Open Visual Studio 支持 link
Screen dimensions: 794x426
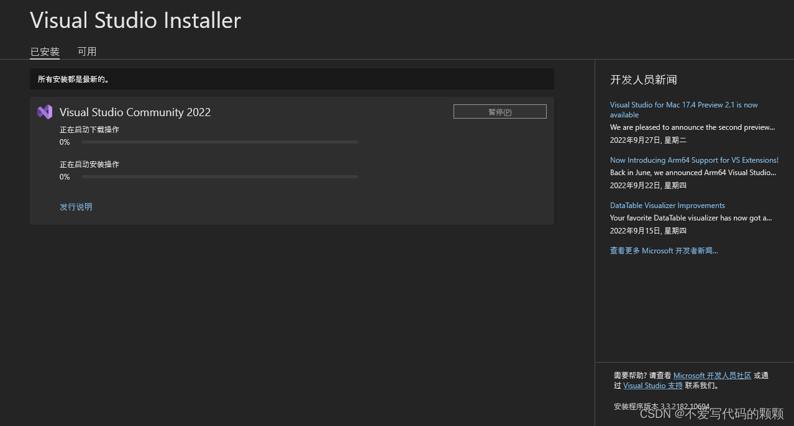pyautogui.click(x=653, y=386)
